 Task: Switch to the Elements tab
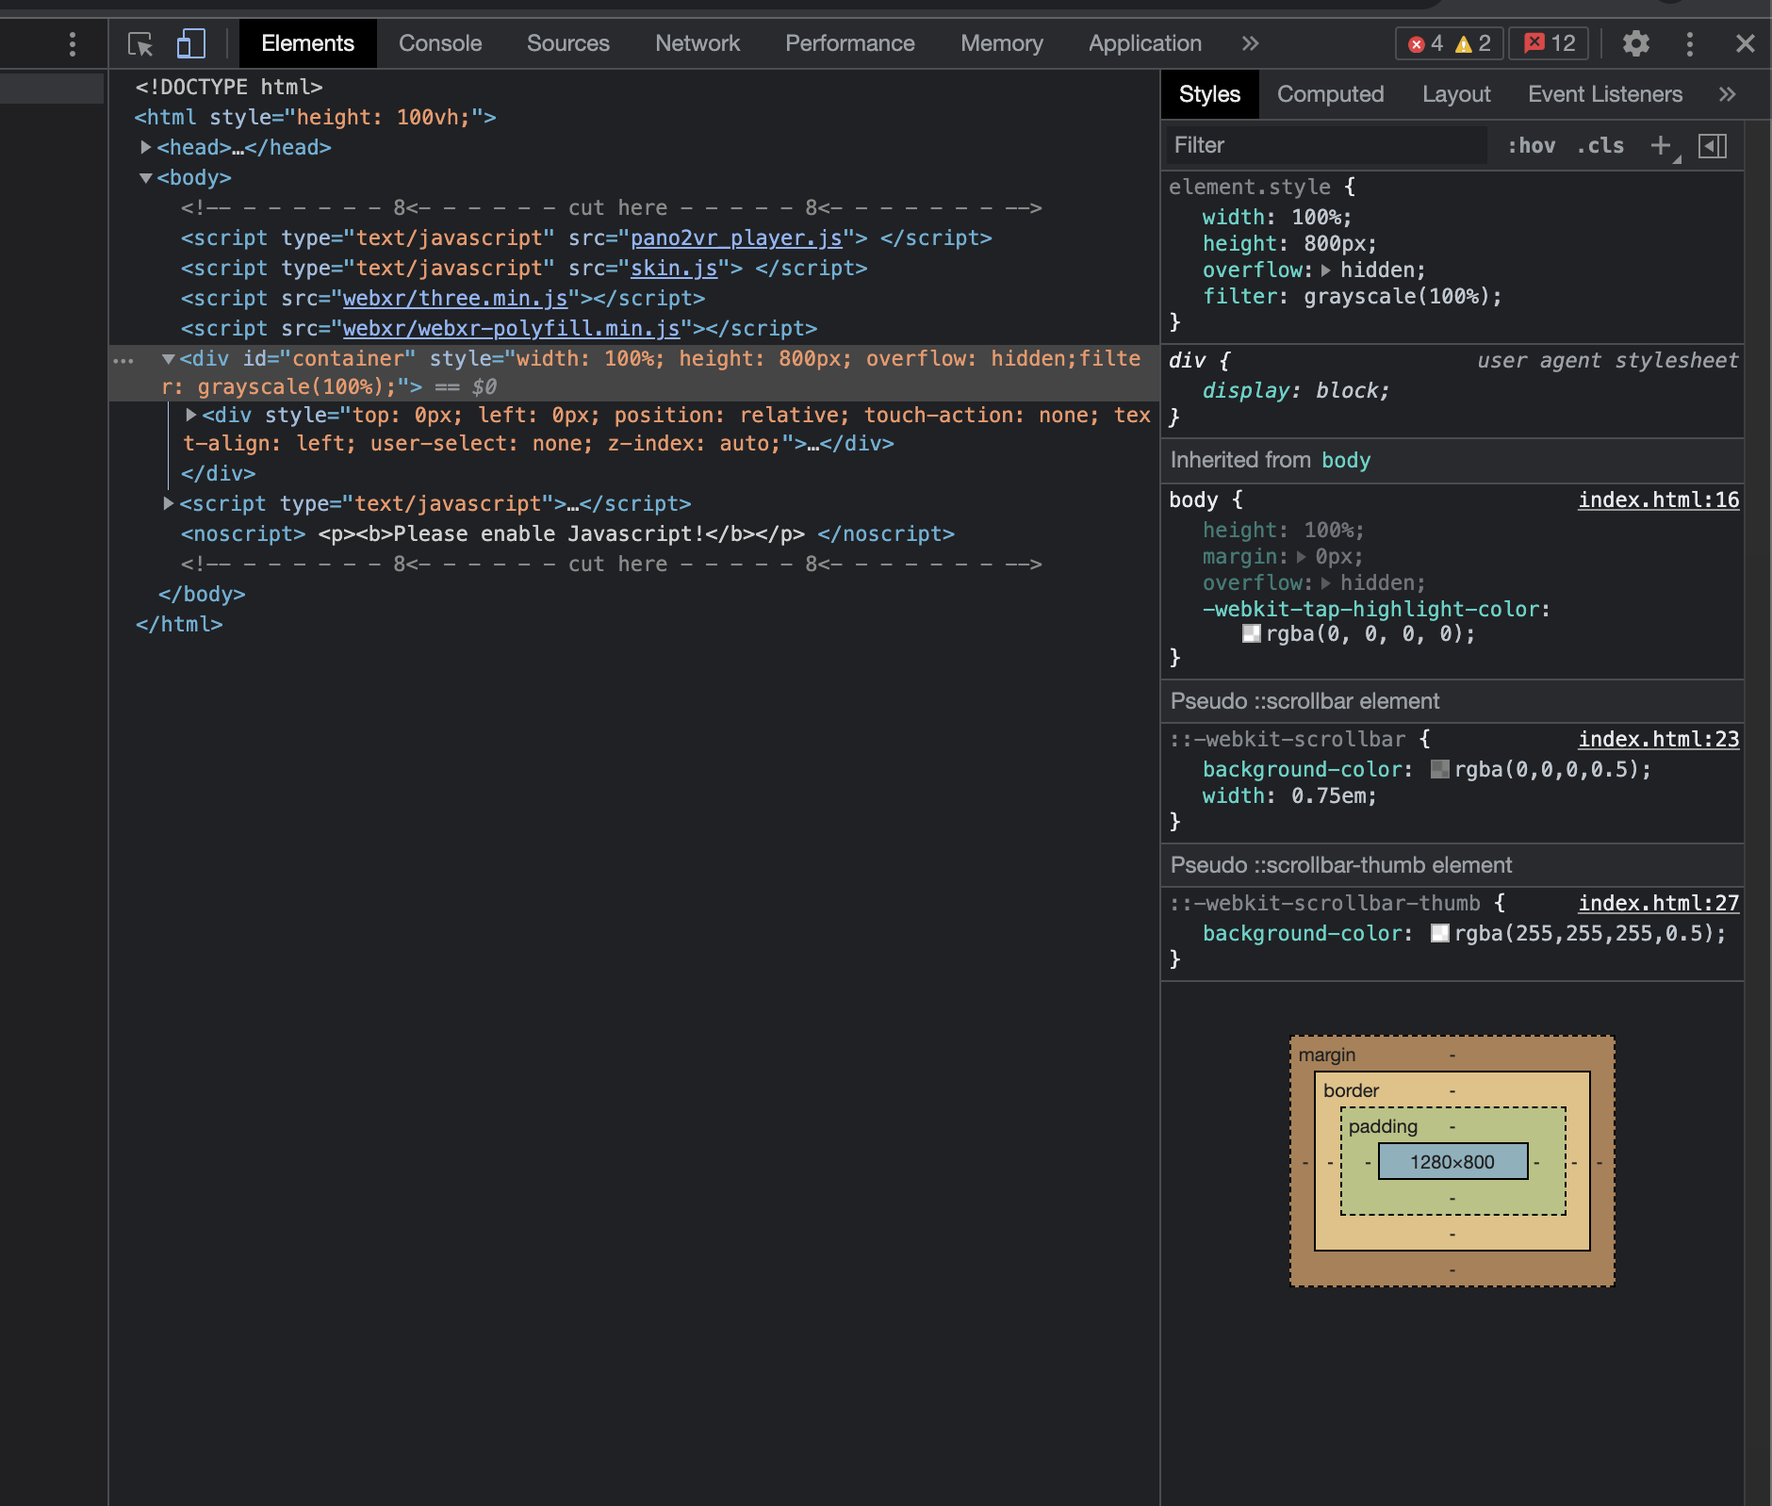point(307,44)
